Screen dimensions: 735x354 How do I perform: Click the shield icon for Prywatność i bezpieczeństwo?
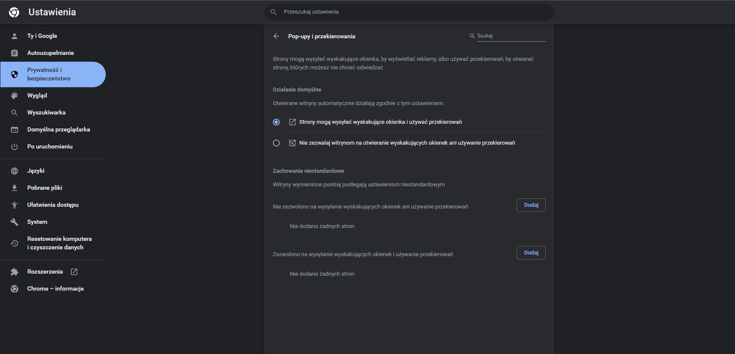pos(14,74)
